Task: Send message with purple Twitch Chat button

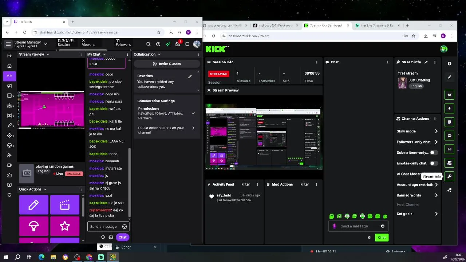Action: pos(122,237)
